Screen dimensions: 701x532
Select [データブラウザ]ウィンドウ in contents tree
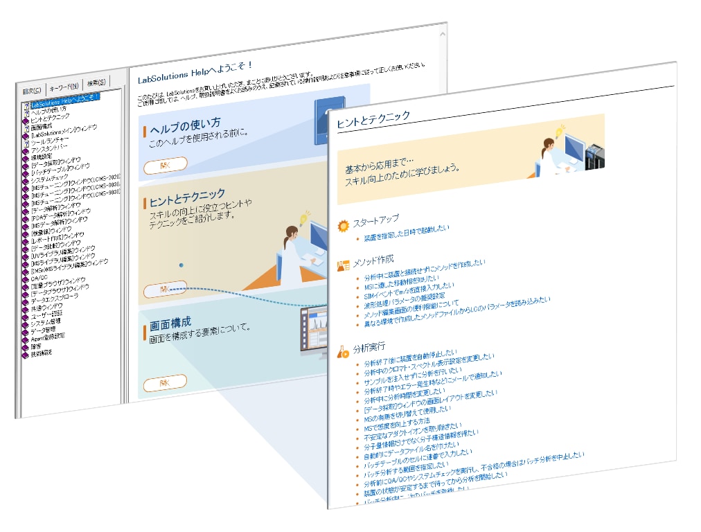click(60, 290)
